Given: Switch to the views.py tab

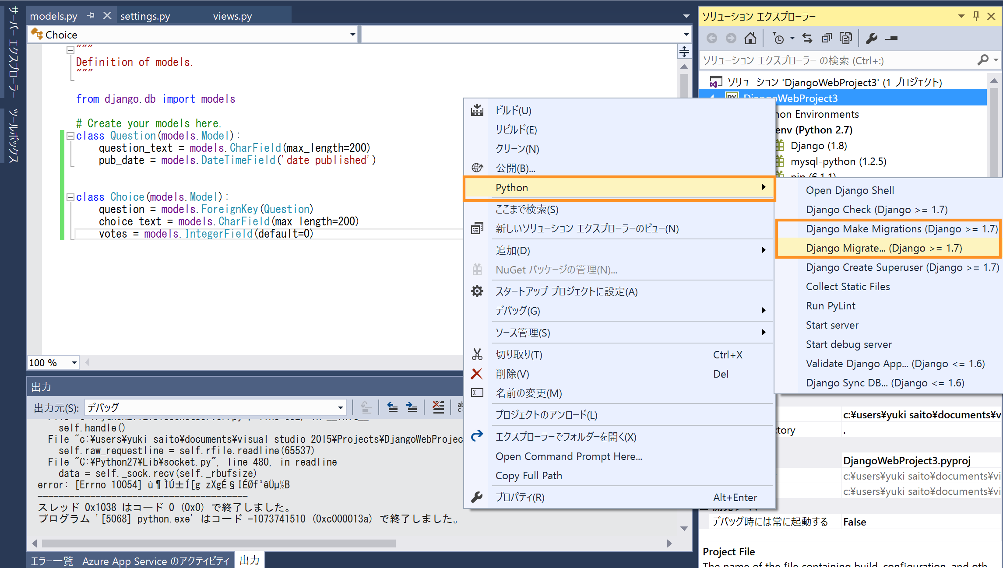Looking at the screenshot, I should click(x=232, y=16).
